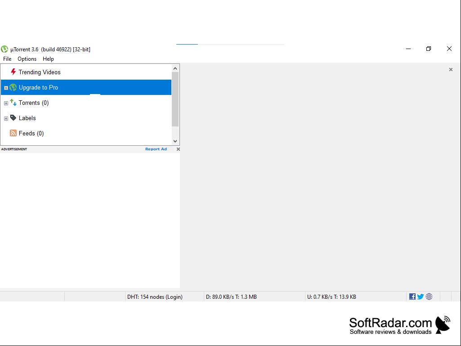Expand the Torrents (0) tree node

click(6, 103)
